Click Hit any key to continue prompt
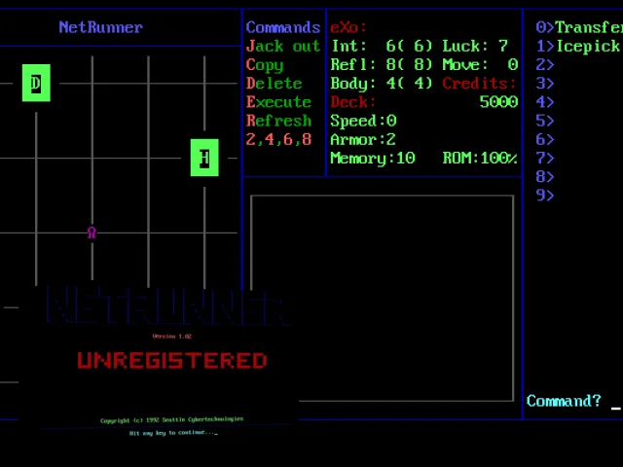The image size is (623, 467). (173, 433)
